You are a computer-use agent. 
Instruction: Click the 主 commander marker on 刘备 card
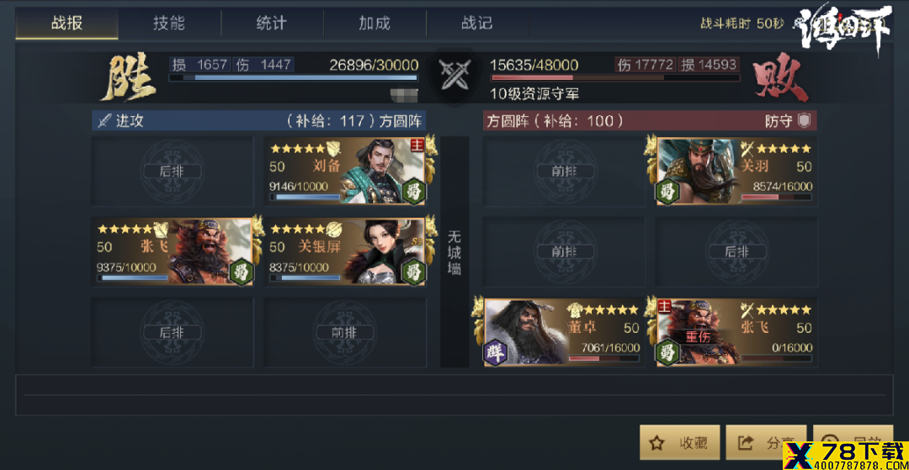[x=417, y=144]
